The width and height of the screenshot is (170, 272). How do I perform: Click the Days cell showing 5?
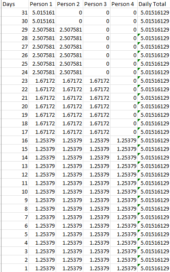tap(15, 234)
